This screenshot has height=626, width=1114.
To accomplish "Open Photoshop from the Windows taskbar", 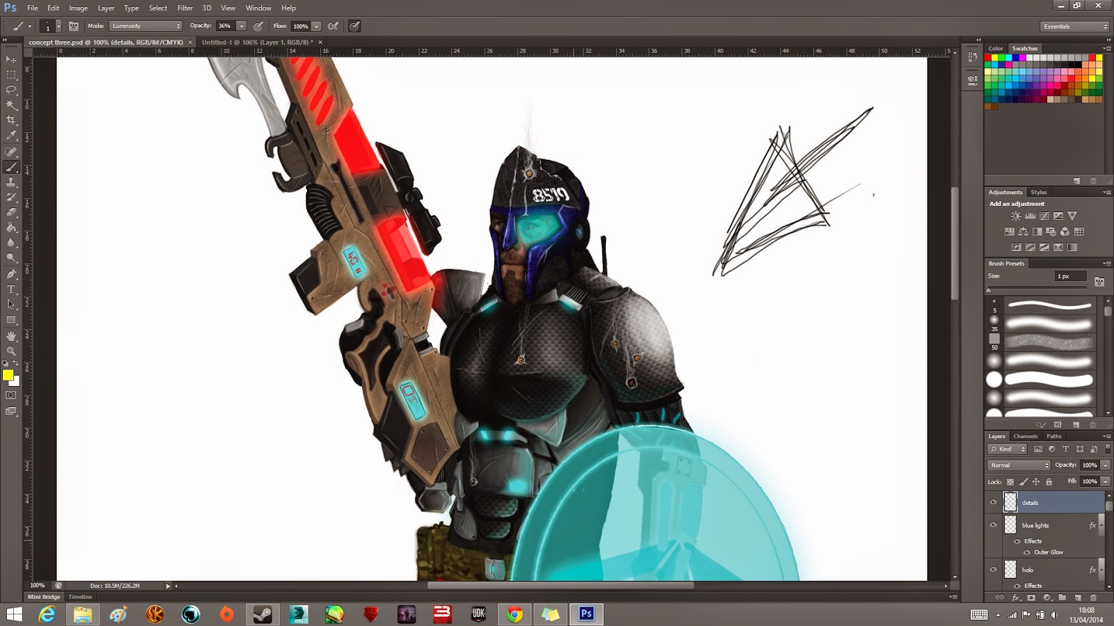I will 586,614.
